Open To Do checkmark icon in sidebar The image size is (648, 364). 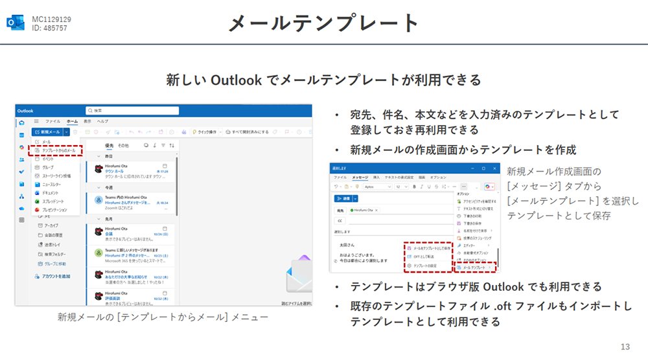coord(21,172)
